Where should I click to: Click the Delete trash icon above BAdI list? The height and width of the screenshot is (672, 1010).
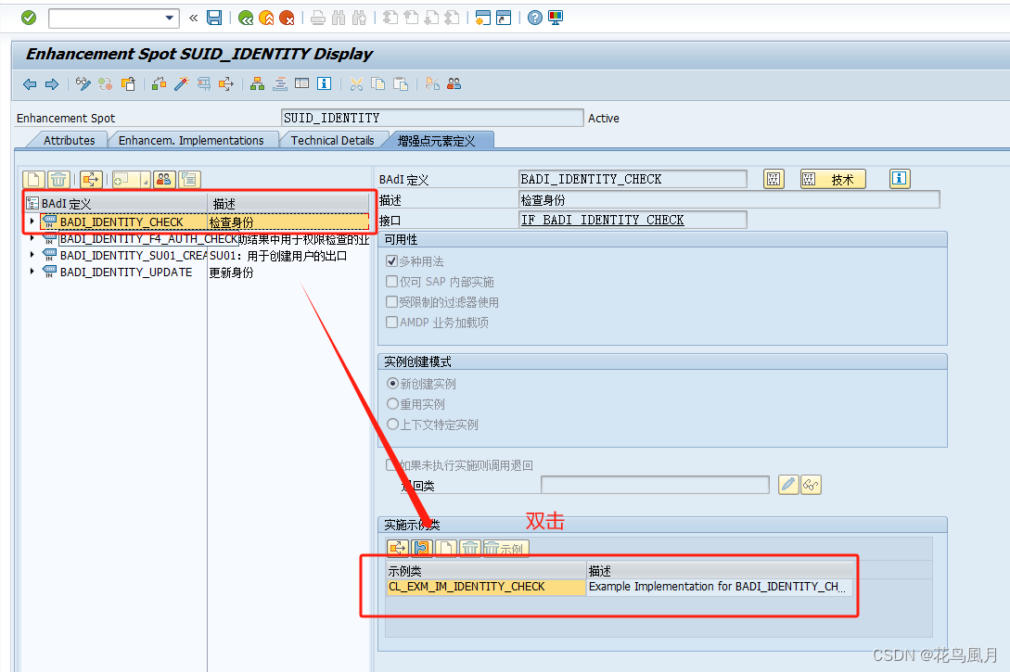click(x=58, y=179)
